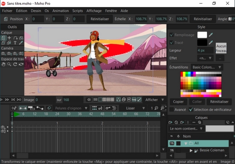Open the Scripts menu
The height and width of the screenshot is (164, 235).
coord(78,11)
